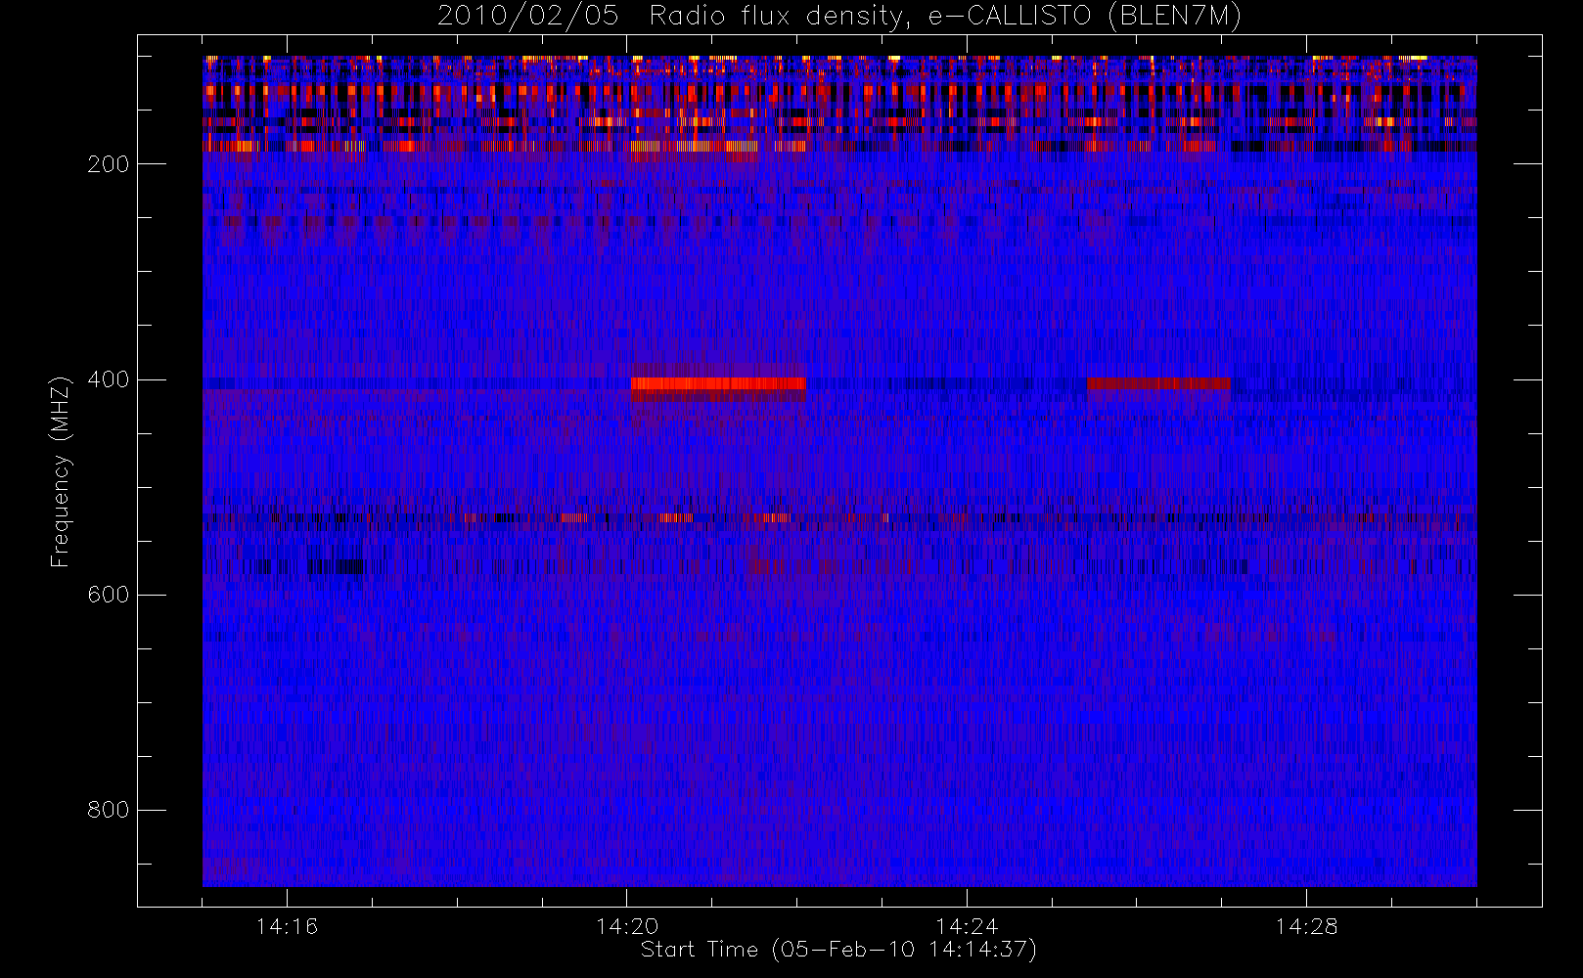Click the 14:20 time tick label

tap(626, 926)
